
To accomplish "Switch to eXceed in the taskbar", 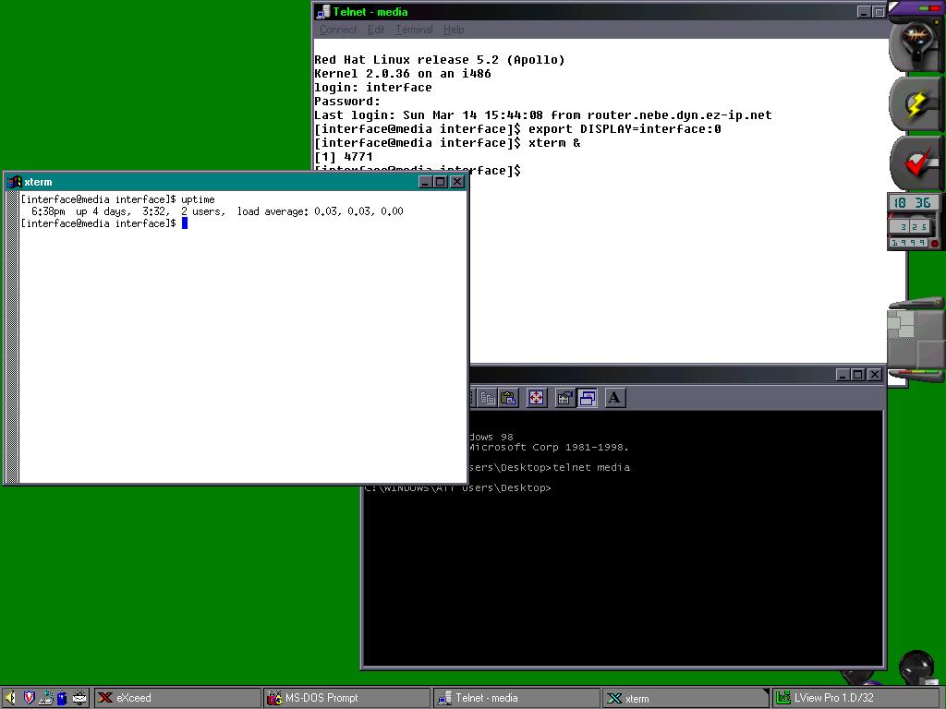I will pos(177,698).
